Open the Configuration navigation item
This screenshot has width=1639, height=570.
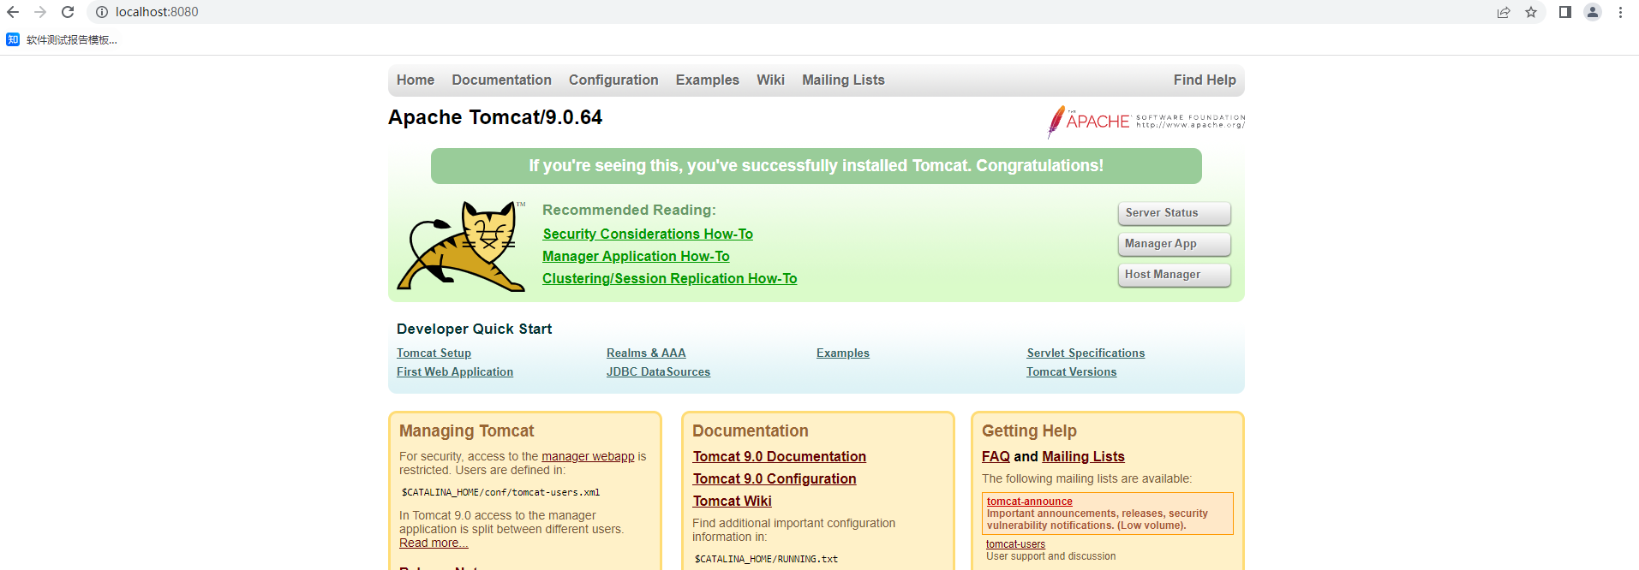[613, 80]
